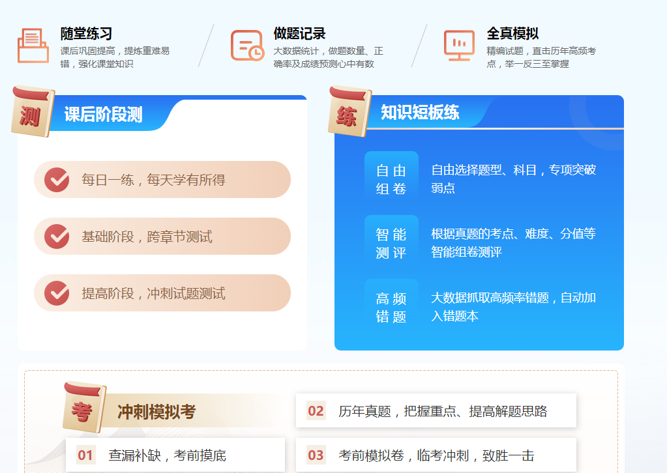The width and height of the screenshot is (667, 473).
Task: Click the red checkmark beside 基础阶段
Action: (x=57, y=236)
